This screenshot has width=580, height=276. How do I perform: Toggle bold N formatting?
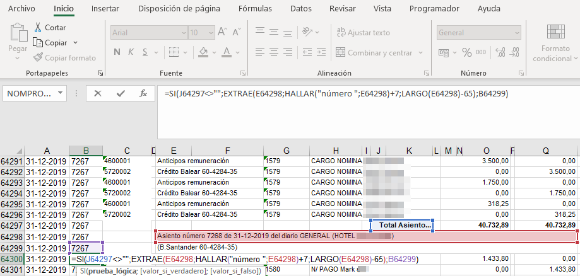pos(117,52)
